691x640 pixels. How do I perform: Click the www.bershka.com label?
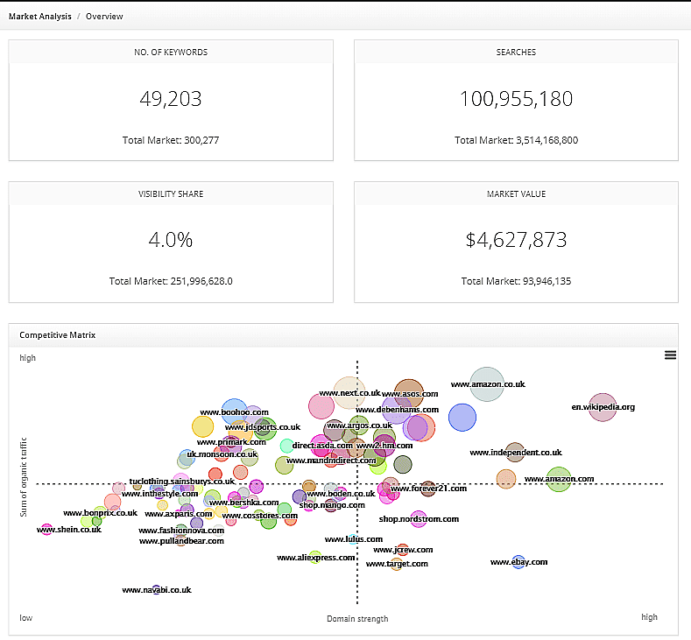pyautogui.click(x=243, y=503)
